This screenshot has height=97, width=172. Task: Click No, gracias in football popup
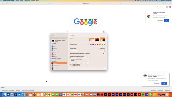[157, 84]
